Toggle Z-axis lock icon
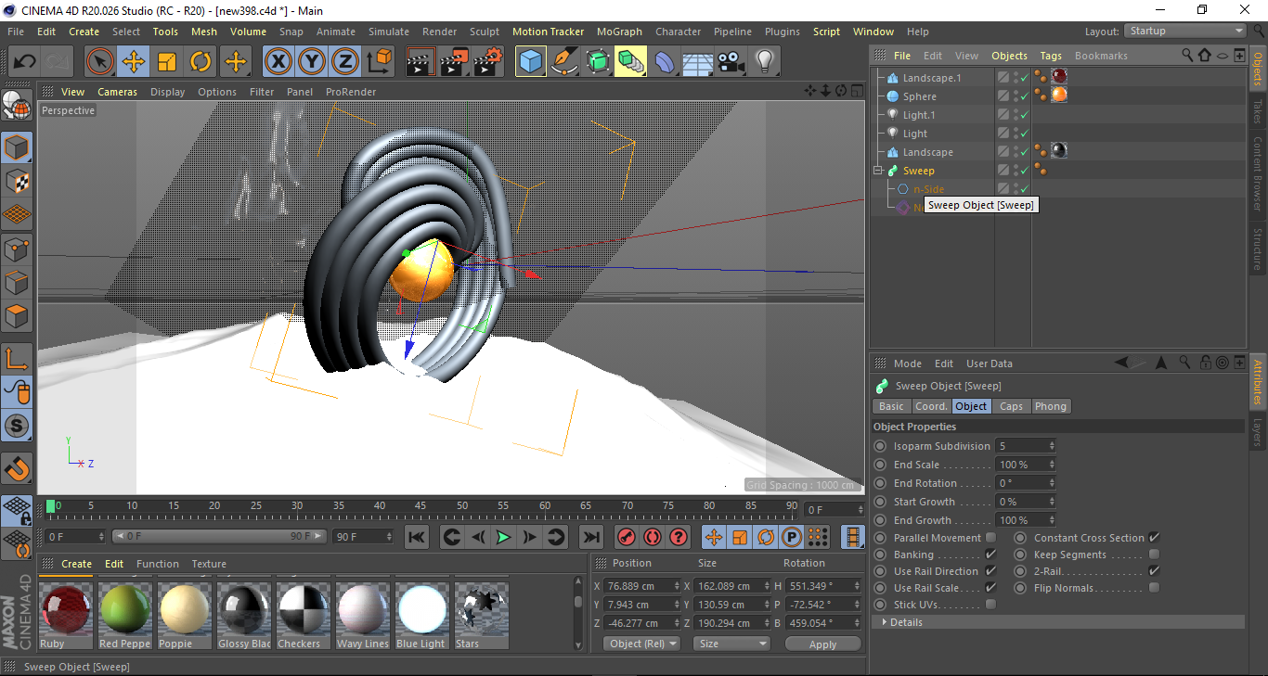 tap(345, 62)
